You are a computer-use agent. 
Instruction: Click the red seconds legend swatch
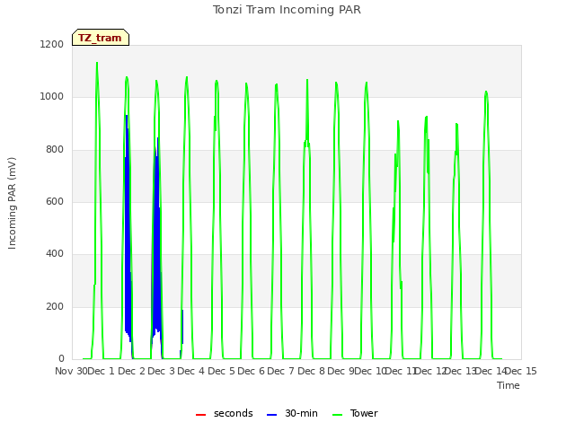(200, 415)
